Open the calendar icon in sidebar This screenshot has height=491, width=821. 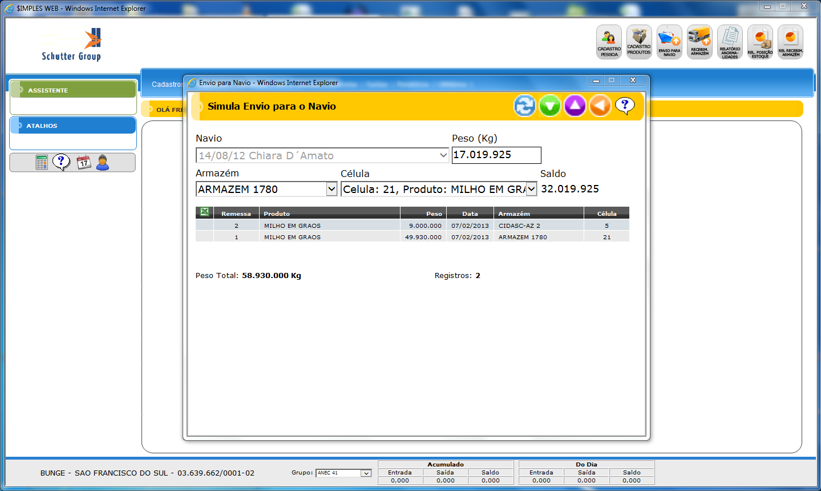[x=84, y=163]
